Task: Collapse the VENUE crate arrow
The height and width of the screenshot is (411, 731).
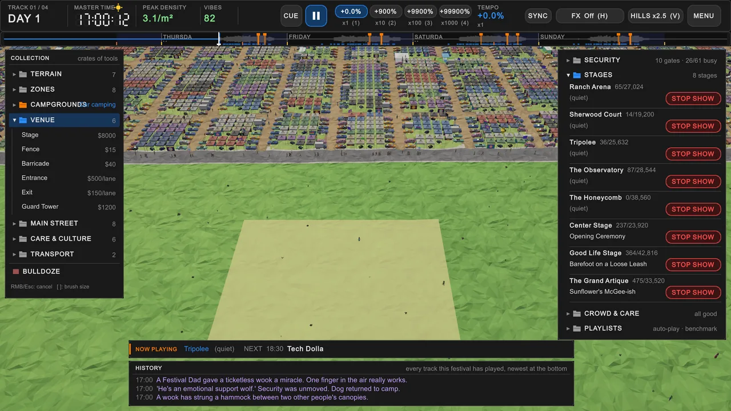Action: [x=14, y=120]
